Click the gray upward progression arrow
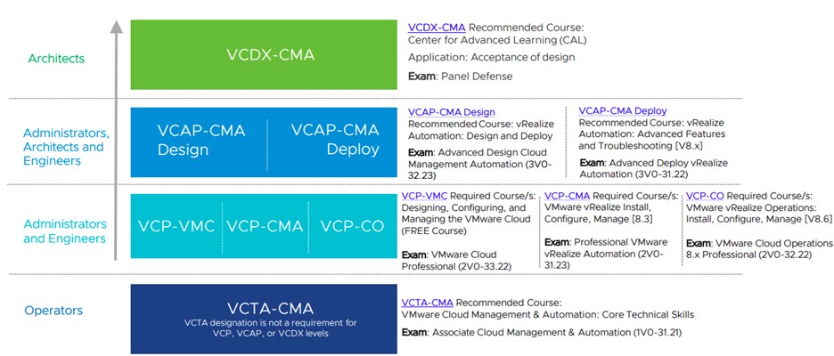The height and width of the screenshot is (356, 834). click(x=116, y=142)
